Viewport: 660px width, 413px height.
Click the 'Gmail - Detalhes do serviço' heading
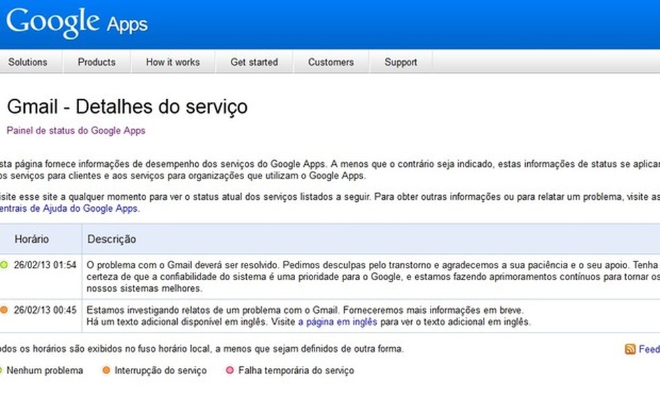coord(127,107)
